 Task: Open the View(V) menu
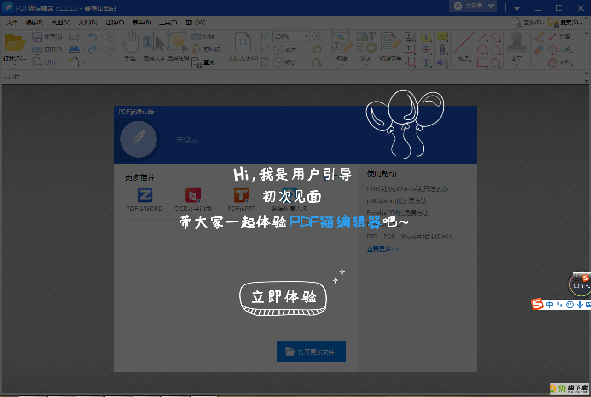pos(61,23)
